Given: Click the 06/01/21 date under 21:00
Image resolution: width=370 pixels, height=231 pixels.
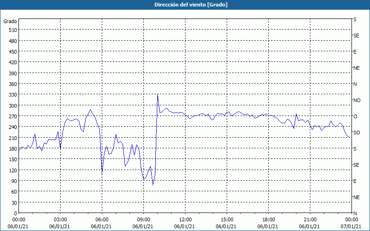Looking at the screenshot, I should coord(309,226).
